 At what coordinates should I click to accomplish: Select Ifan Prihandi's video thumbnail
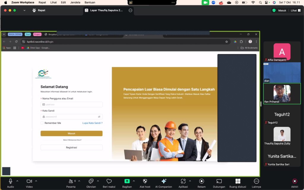click(282, 94)
